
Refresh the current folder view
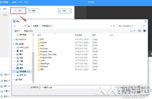(114, 26)
